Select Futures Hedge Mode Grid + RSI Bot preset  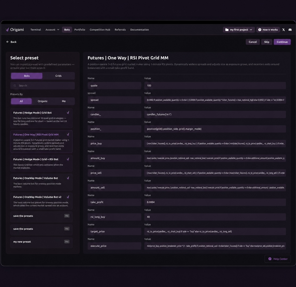(41, 163)
